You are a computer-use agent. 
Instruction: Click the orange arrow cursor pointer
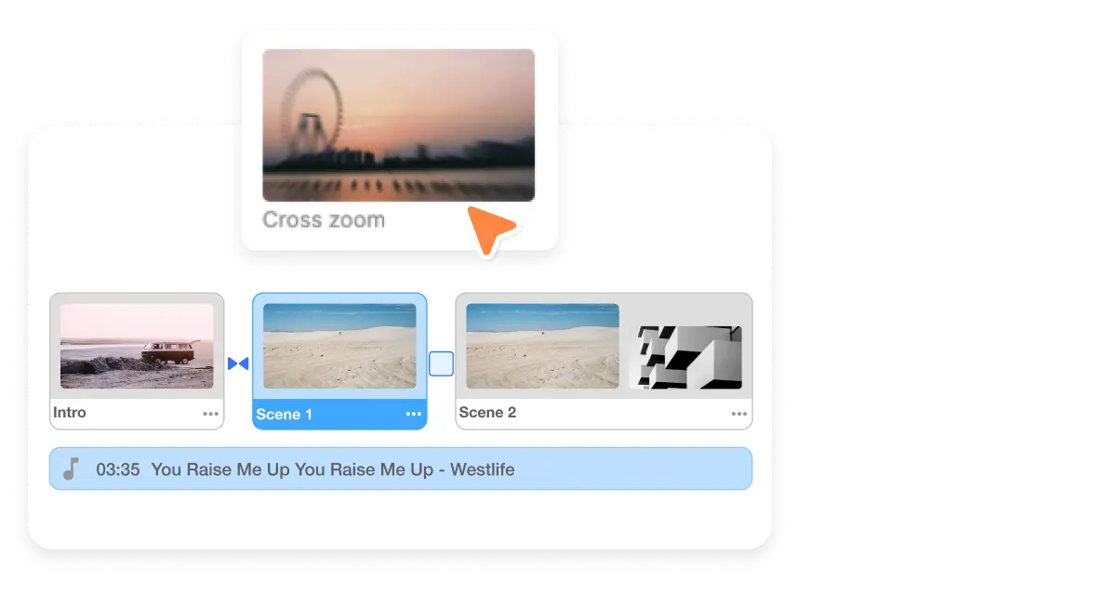point(489,229)
